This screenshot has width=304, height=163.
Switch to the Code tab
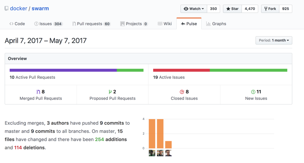(17, 24)
